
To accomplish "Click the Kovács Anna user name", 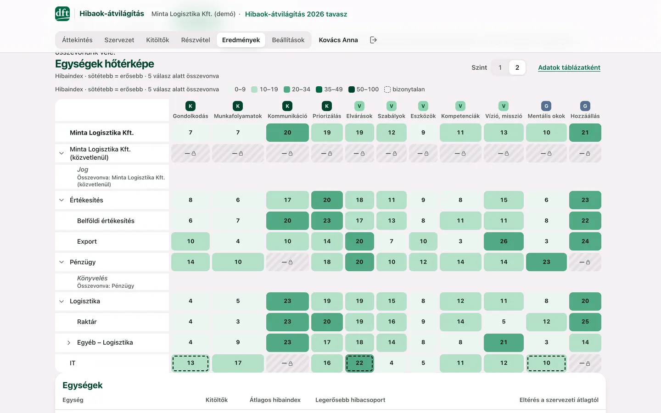I will click(338, 40).
